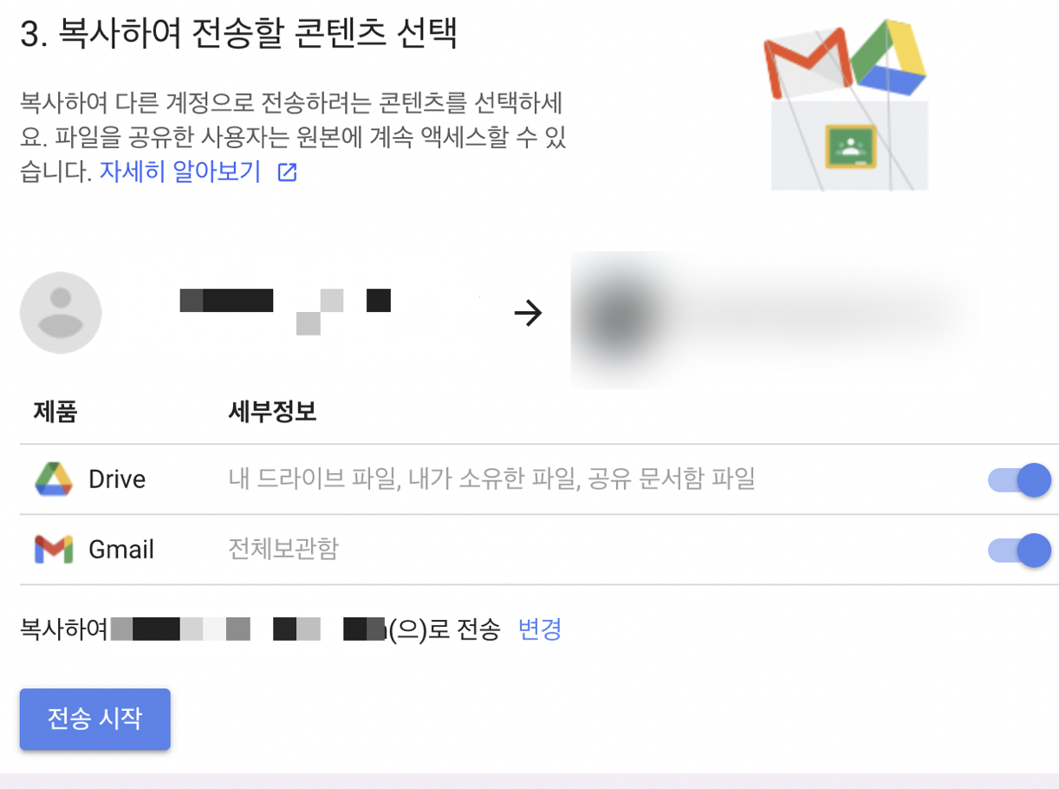Select the 세부정보 column header
The width and height of the screenshot is (1059, 789).
(272, 411)
